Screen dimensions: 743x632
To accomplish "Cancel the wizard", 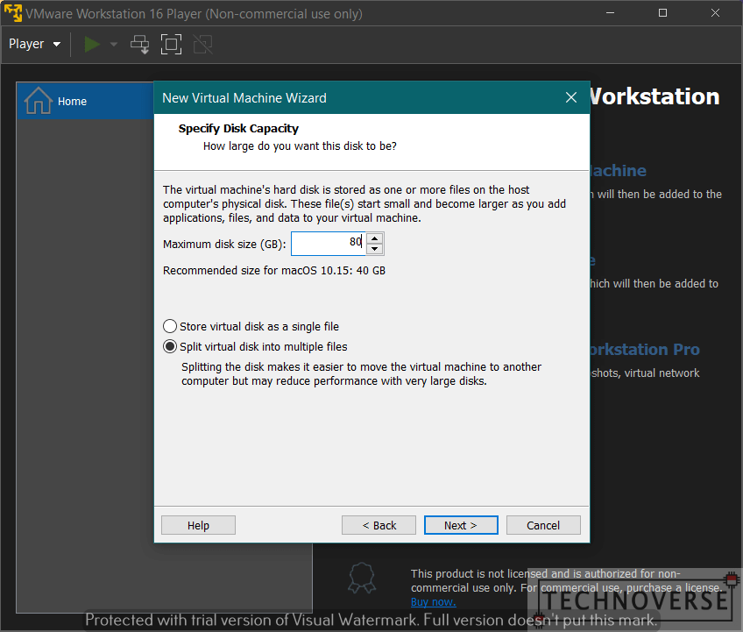I will tap(543, 525).
